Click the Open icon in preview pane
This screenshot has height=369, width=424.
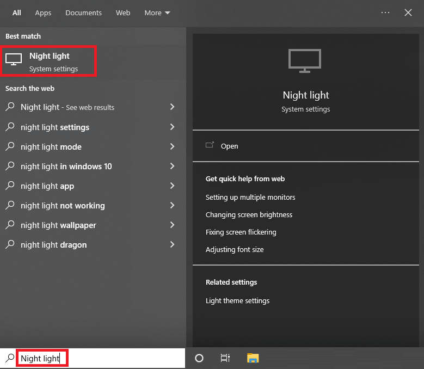210,145
